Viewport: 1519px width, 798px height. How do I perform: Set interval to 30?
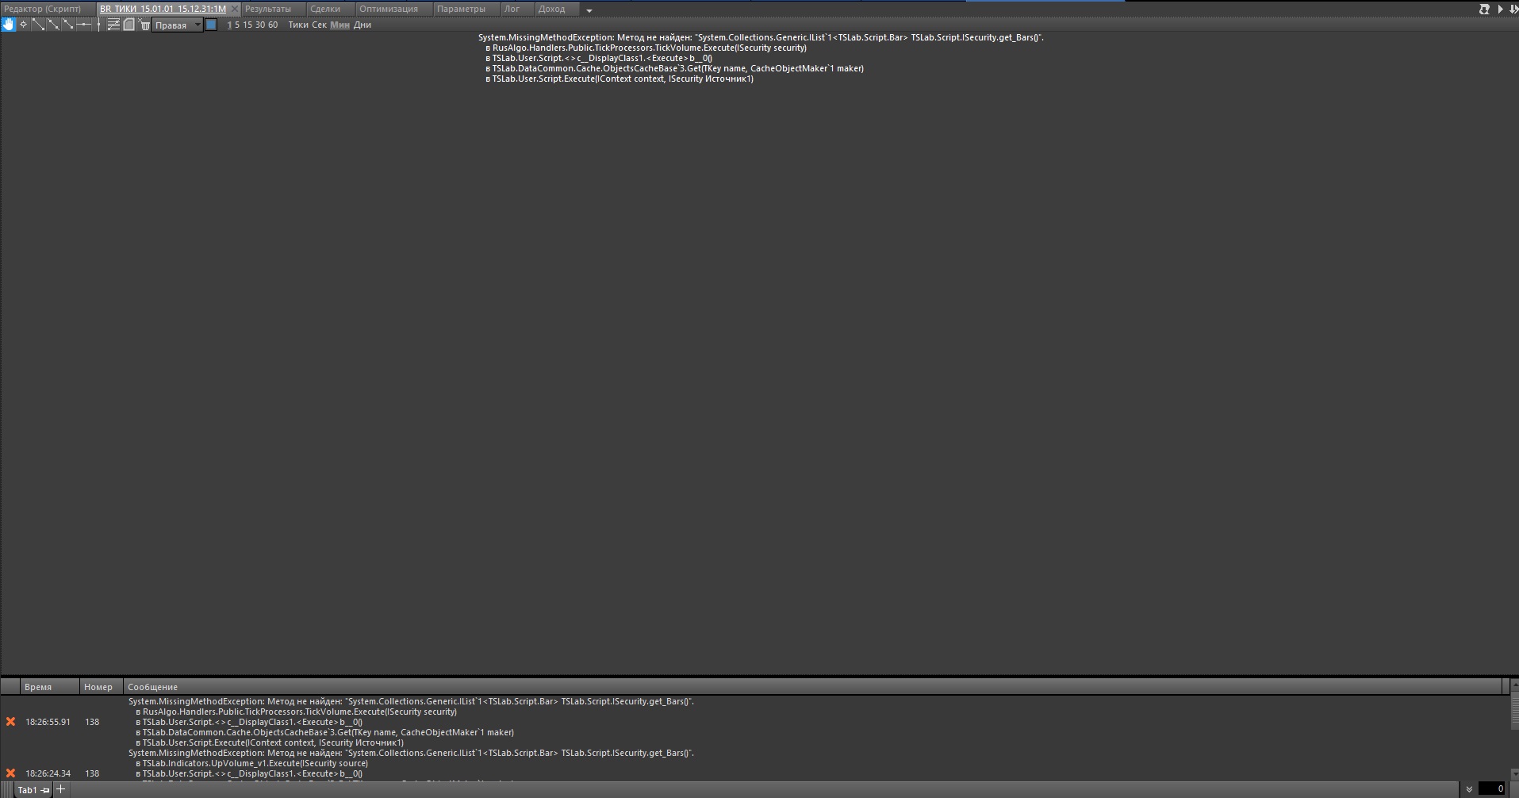pyautogui.click(x=260, y=25)
